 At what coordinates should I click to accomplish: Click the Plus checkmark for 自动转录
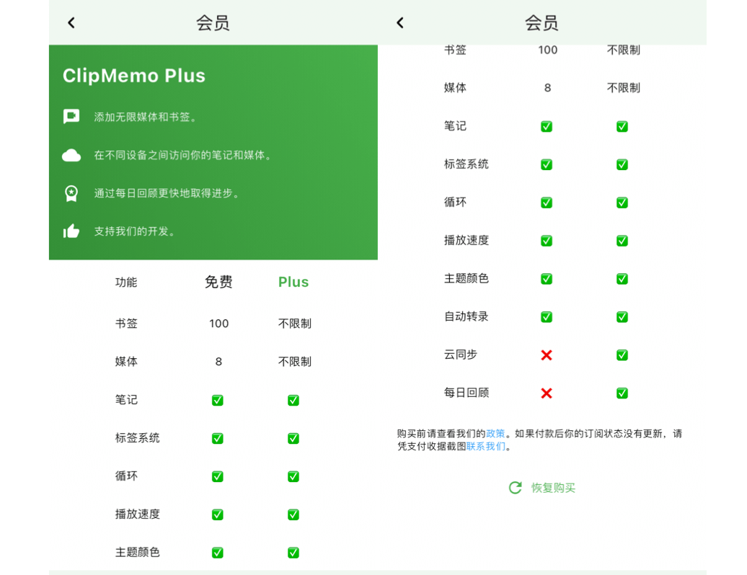622,317
